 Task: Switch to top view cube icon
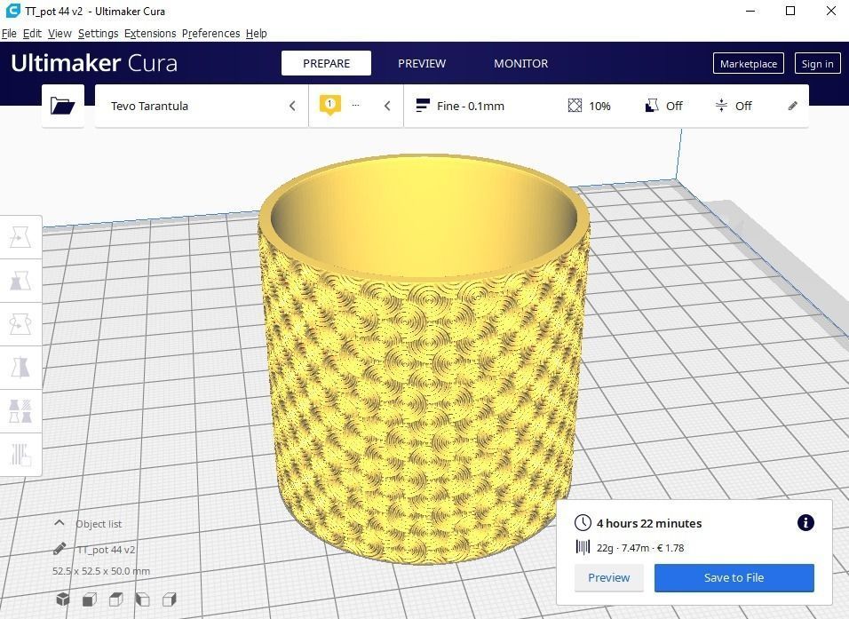coord(115,599)
